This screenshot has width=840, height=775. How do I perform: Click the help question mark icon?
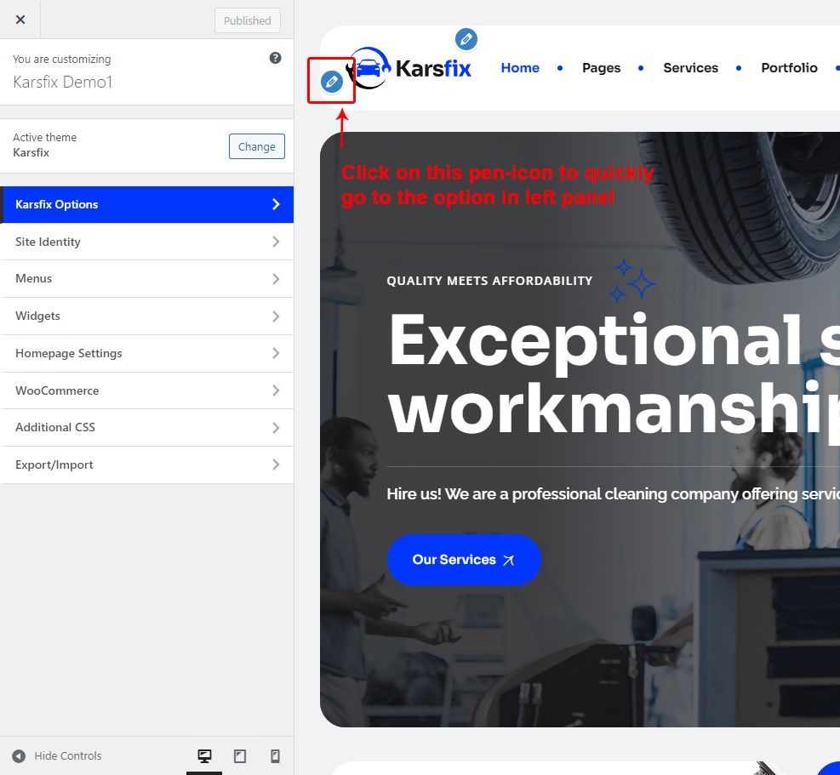pyautogui.click(x=275, y=58)
